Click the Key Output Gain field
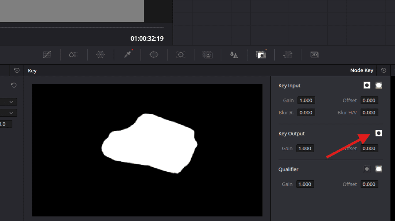Screen dimensions: 395x221 tap(305, 148)
